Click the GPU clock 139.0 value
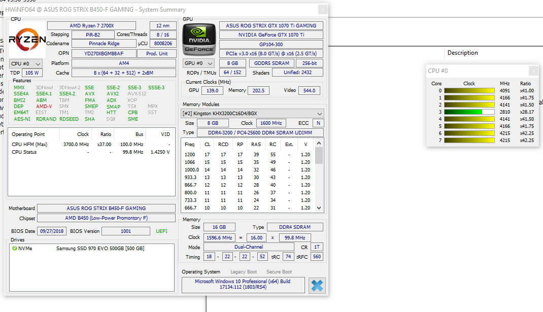Image resolution: width=543 pixels, height=312 pixels. (212, 90)
